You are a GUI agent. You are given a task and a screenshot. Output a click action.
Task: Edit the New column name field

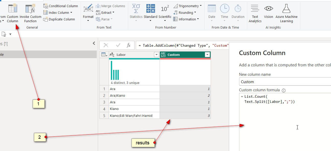tap(285, 82)
